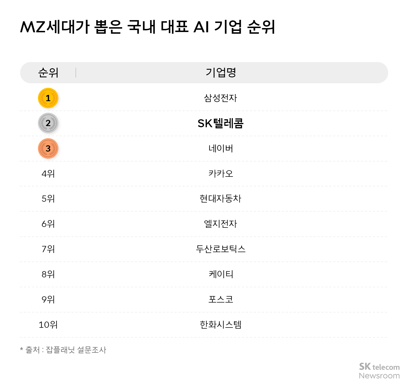Image resolution: width=408 pixels, height=387 pixels.
Task: Click the gold number 1 medal icon
Action: 48,98
